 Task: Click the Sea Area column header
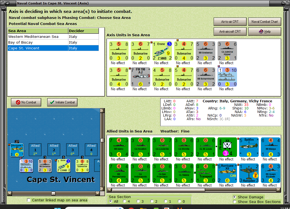[38, 31]
